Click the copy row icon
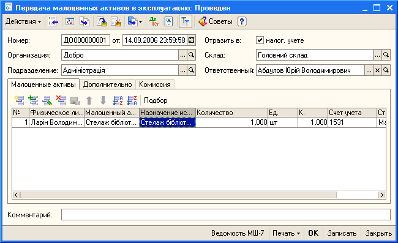398x243 pixels. point(33,100)
